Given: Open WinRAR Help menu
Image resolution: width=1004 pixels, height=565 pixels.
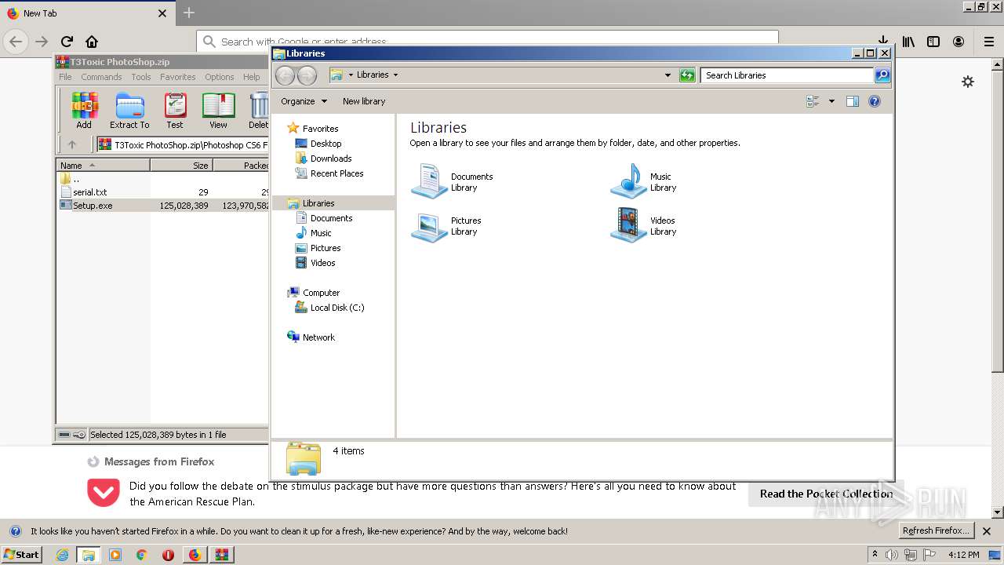Looking at the screenshot, I should 252,77.
